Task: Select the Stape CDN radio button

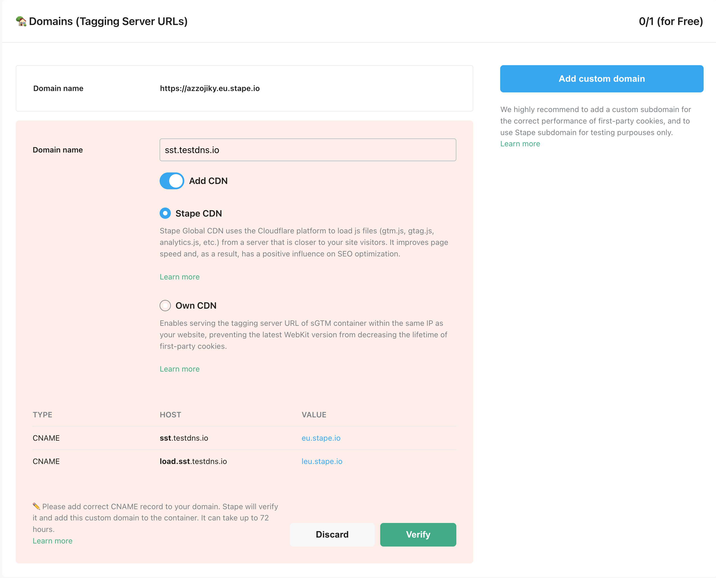Action: pos(165,213)
